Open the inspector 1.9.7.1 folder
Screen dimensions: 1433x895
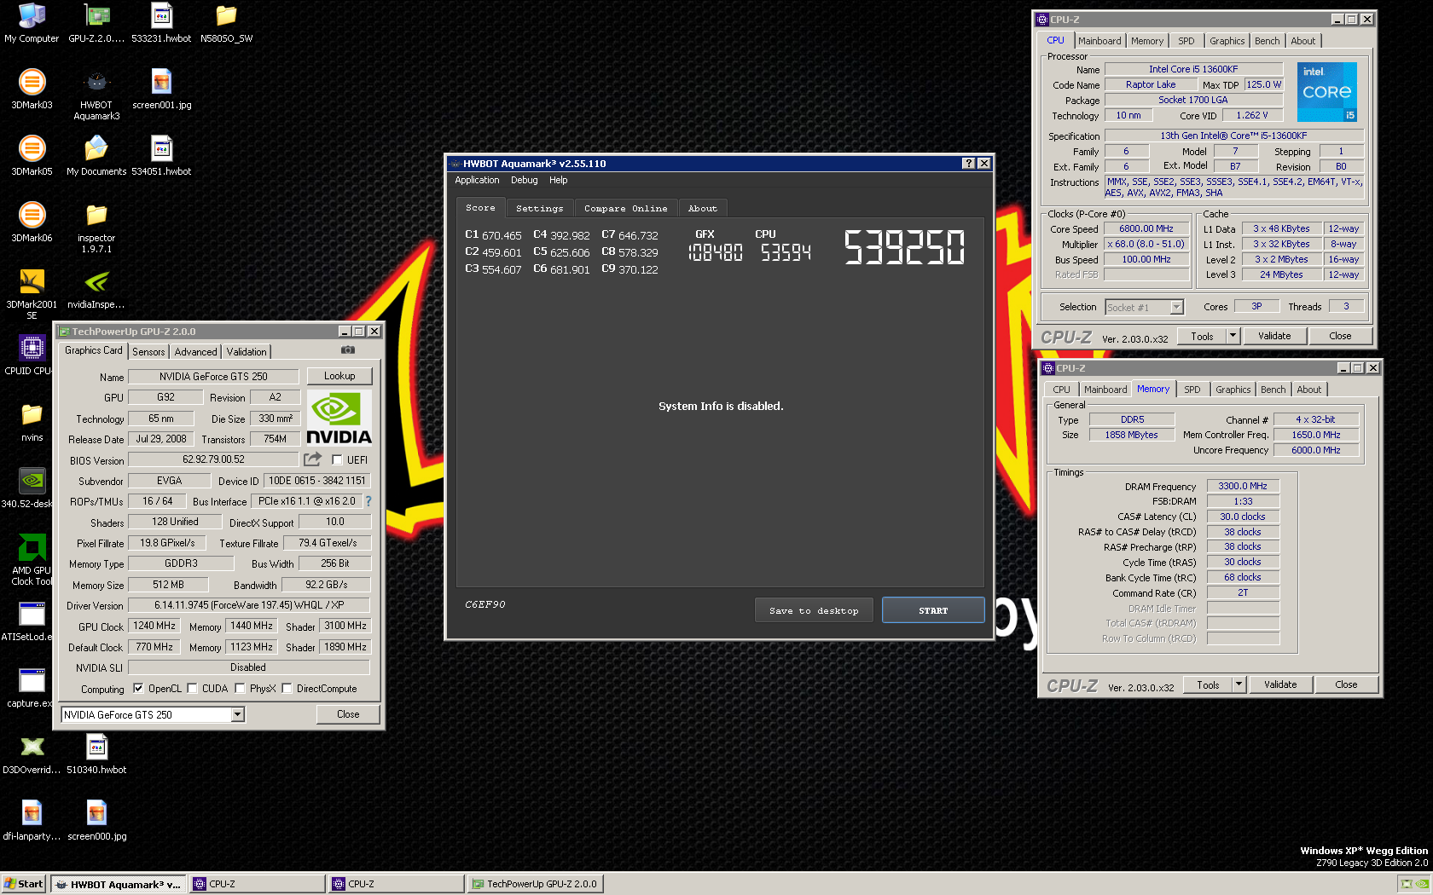96,228
